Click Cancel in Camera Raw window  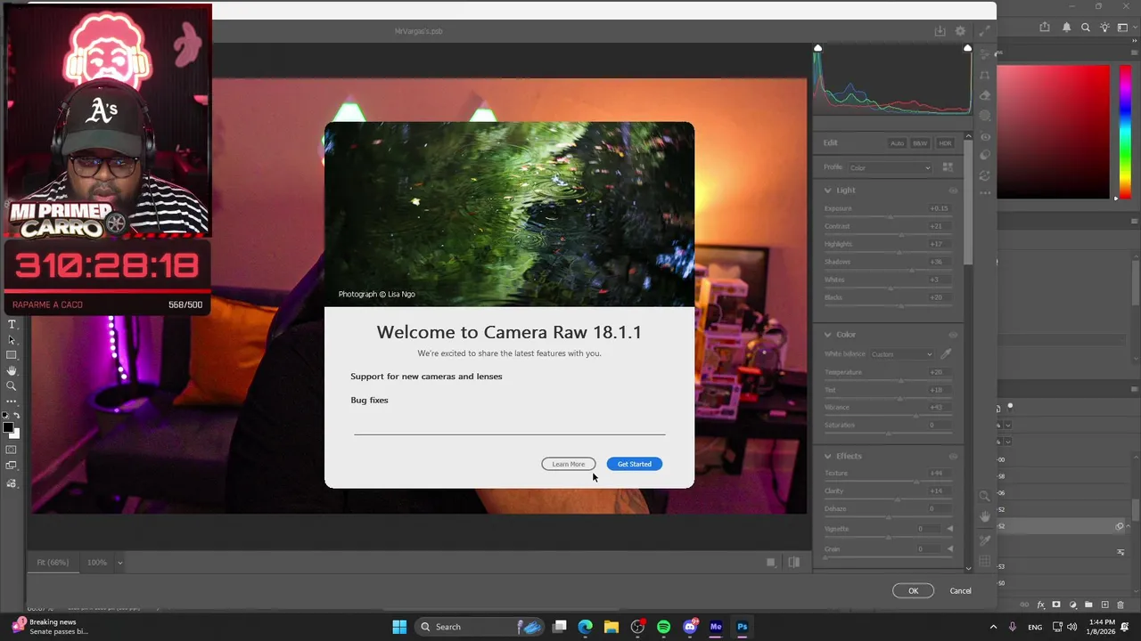point(960,591)
